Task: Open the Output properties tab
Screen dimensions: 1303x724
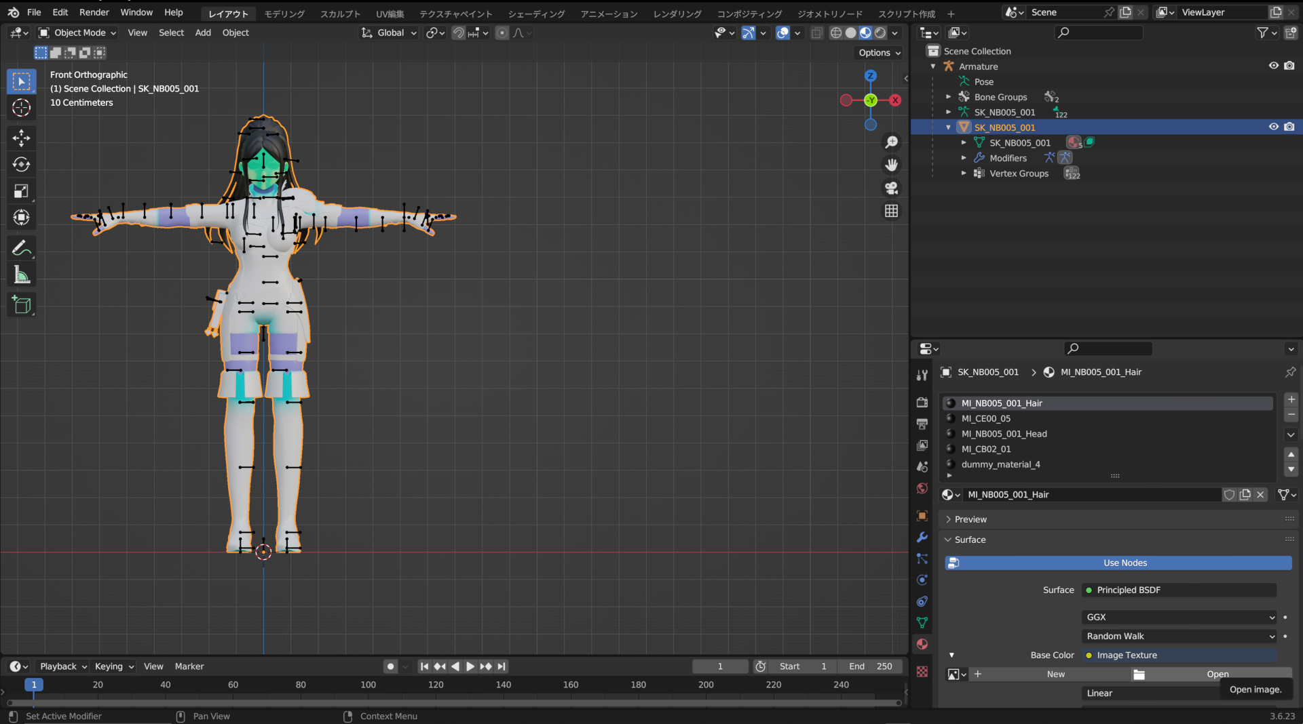Action: (922, 424)
